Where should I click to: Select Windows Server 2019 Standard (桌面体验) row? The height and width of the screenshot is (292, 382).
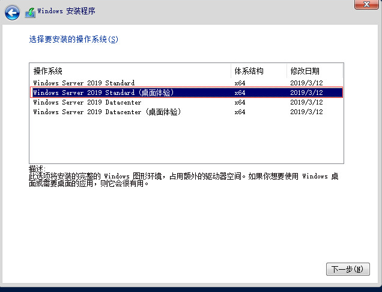click(186, 93)
